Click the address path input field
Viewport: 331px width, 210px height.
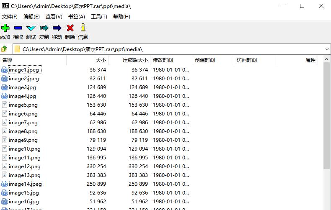point(168,49)
